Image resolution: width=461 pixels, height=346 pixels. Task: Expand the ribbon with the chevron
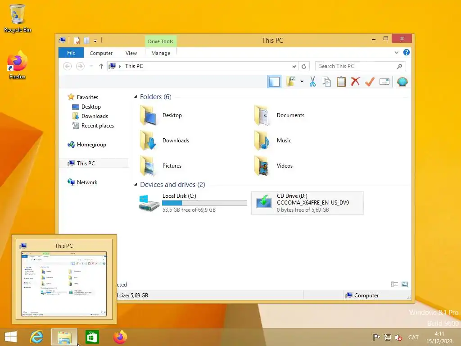pos(396,52)
